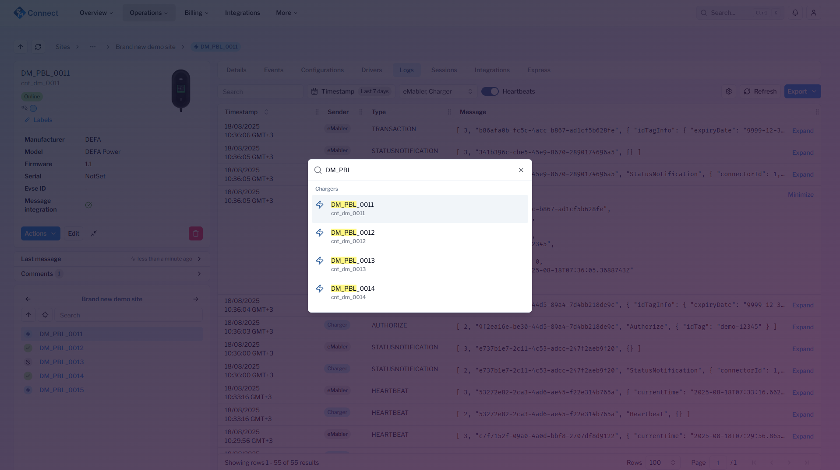Expand the Operations menu
The width and height of the screenshot is (840, 470).
click(148, 13)
